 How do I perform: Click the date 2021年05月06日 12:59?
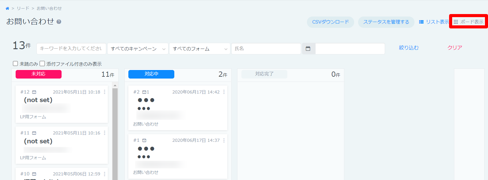click(77, 174)
